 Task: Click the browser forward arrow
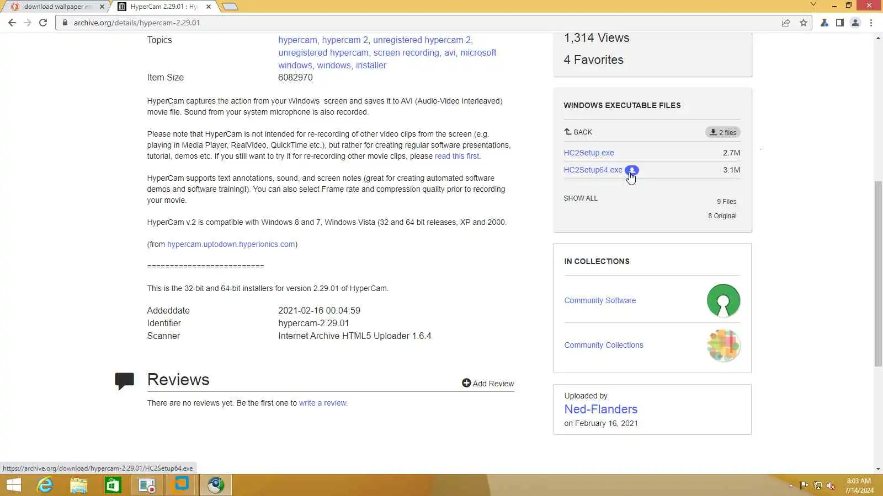[x=28, y=23]
